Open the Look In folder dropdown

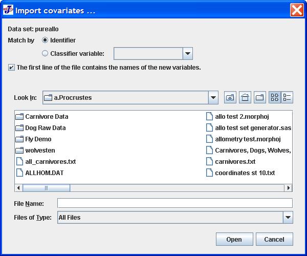click(x=213, y=97)
